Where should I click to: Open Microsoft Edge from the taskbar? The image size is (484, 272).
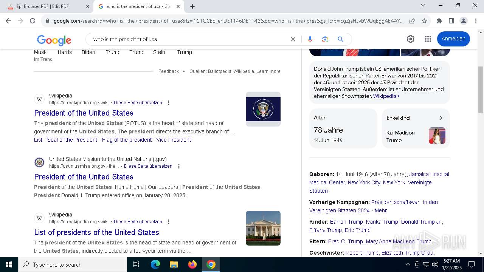pos(155,264)
